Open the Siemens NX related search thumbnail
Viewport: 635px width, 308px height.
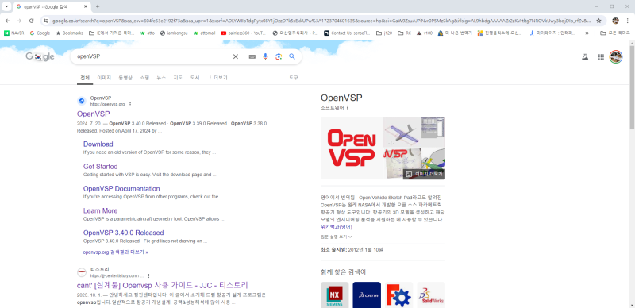334,295
